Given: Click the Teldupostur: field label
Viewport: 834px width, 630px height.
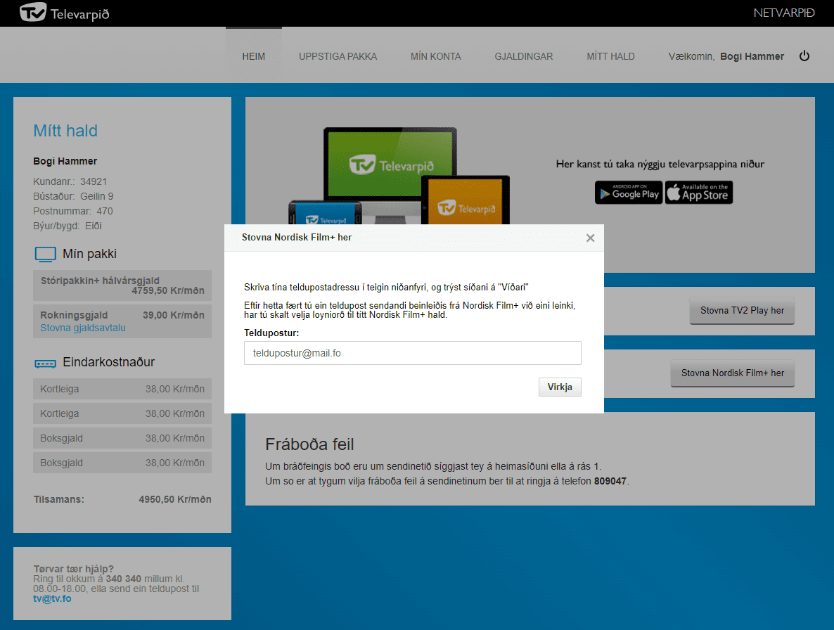Looking at the screenshot, I should (x=271, y=333).
